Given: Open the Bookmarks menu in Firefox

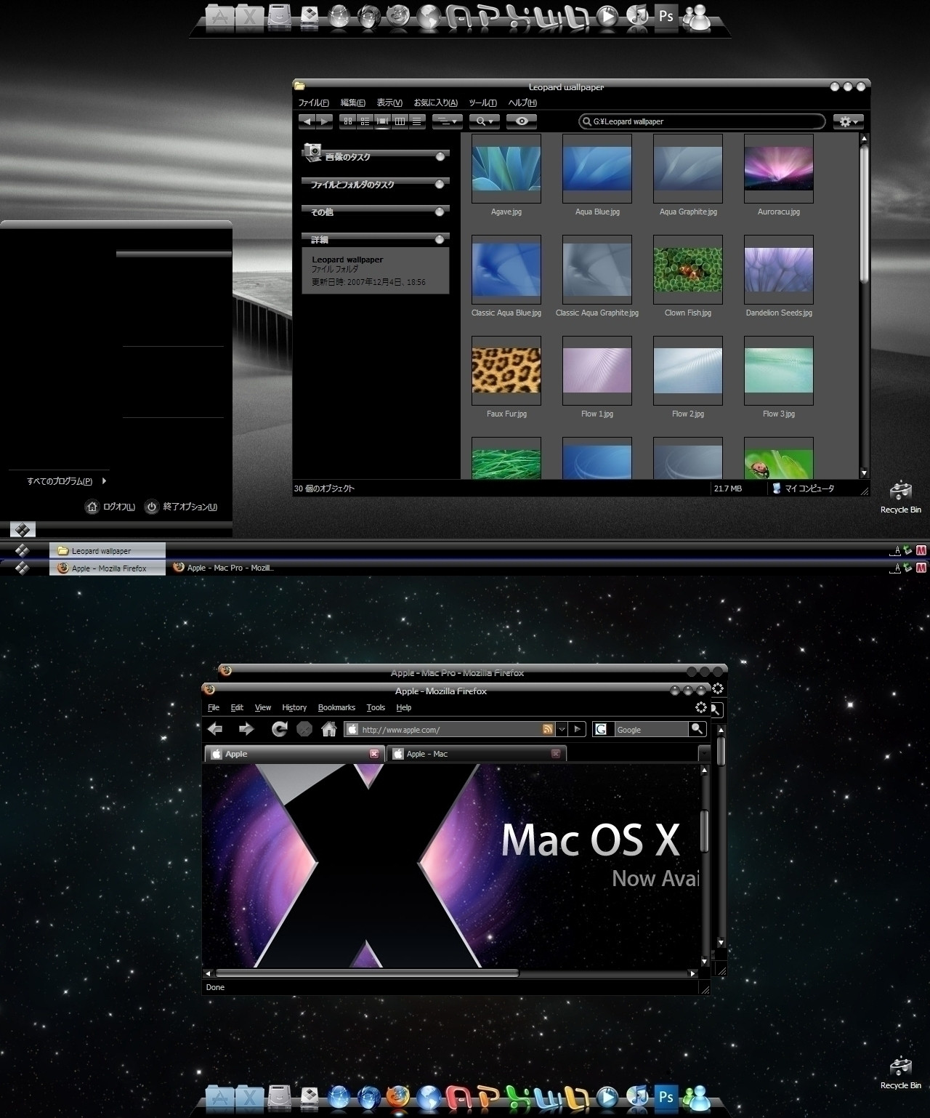Looking at the screenshot, I should pyautogui.click(x=336, y=707).
